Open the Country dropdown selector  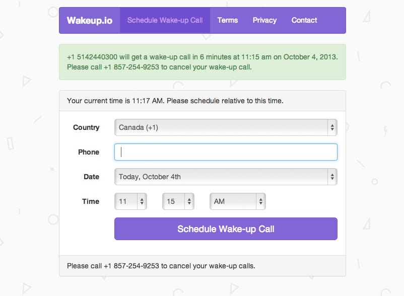(x=225, y=127)
